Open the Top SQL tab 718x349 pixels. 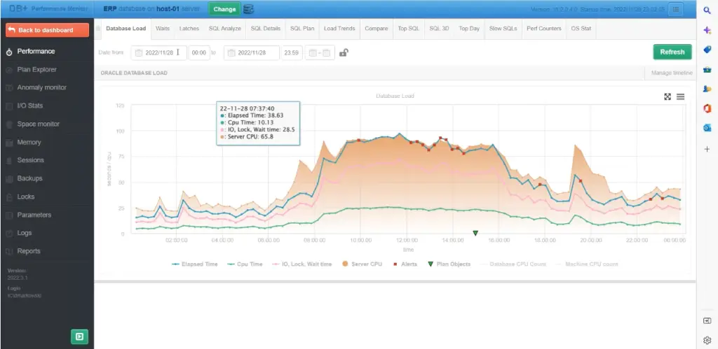pyautogui.click(x=409, y=28)
